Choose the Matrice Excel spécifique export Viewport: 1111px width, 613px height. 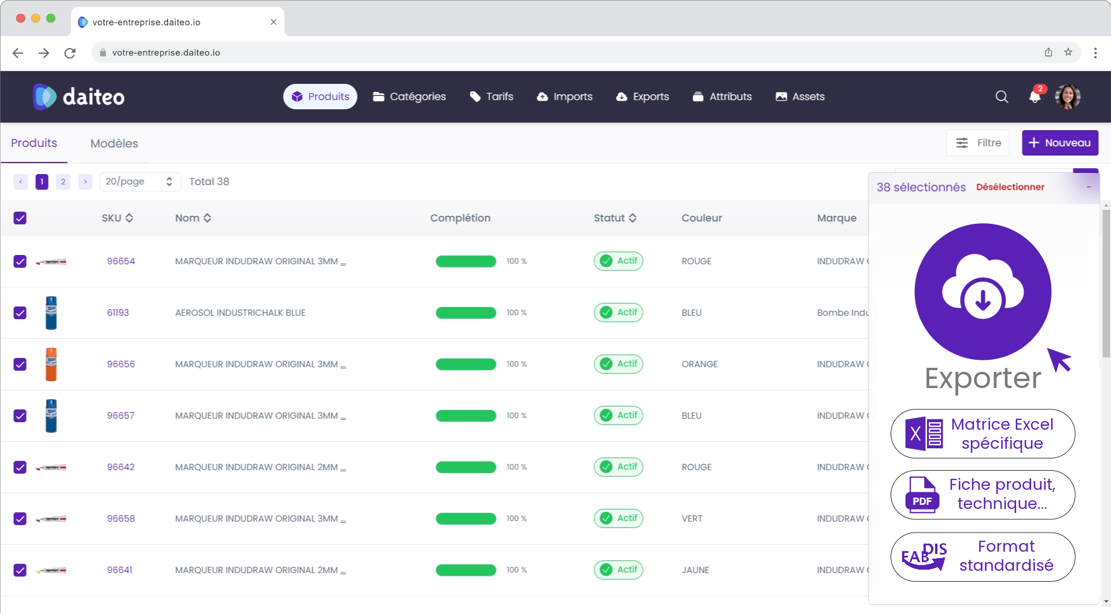982,434
